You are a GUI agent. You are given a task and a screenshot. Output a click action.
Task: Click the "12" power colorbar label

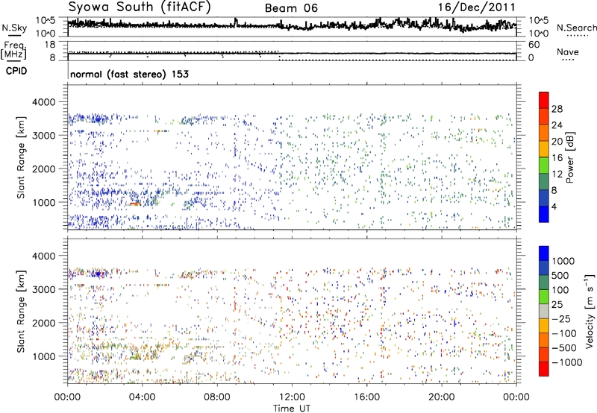[557, 174]
